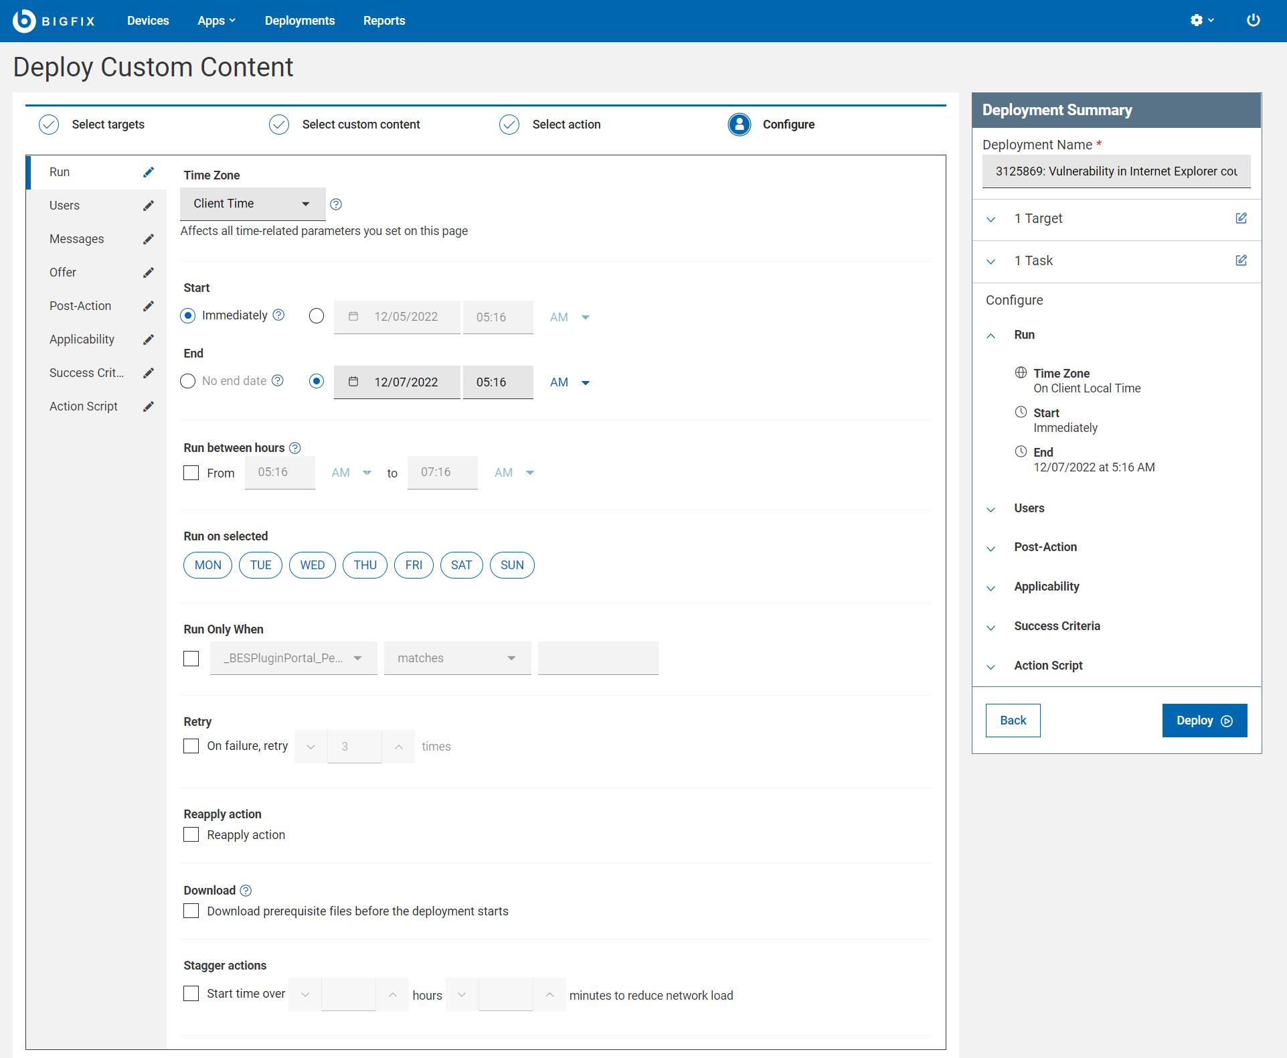Click the edit icon next to 1 Task
The image size is (1287, 1058).
point(1241,260)
